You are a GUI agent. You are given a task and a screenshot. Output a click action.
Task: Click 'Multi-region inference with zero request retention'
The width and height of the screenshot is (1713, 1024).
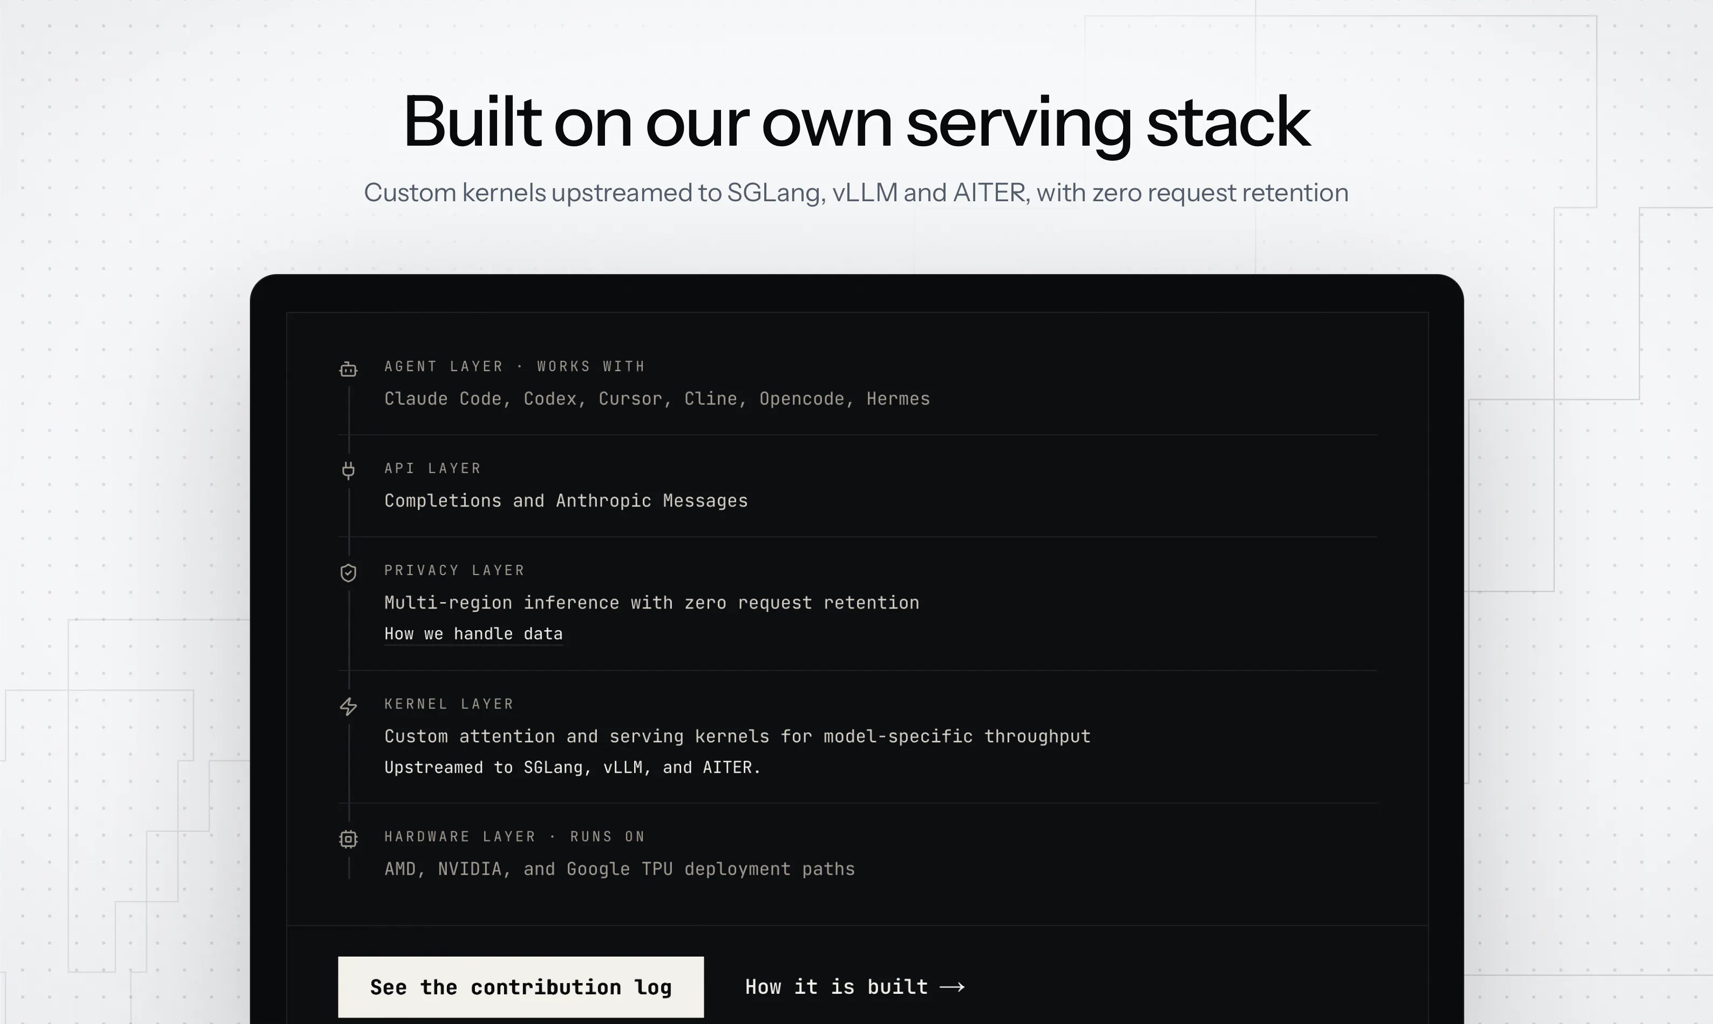click(x=651, y=603)
